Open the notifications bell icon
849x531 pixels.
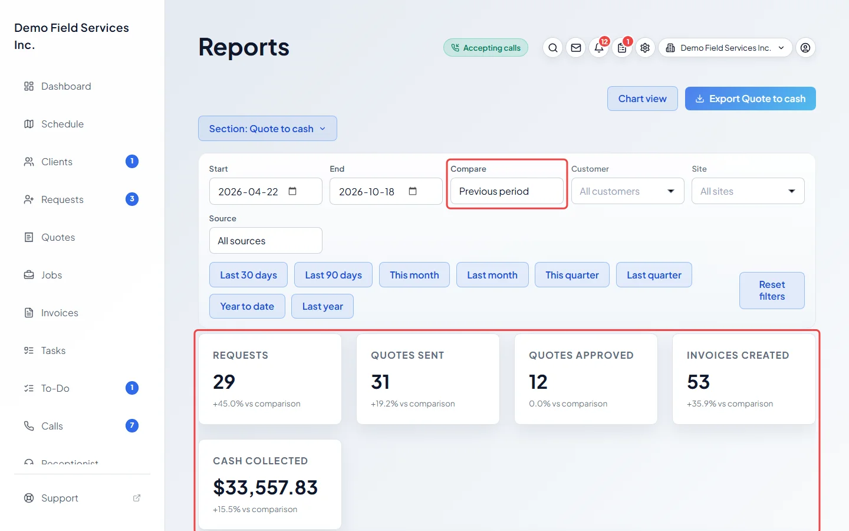click(x=599, y=48)
